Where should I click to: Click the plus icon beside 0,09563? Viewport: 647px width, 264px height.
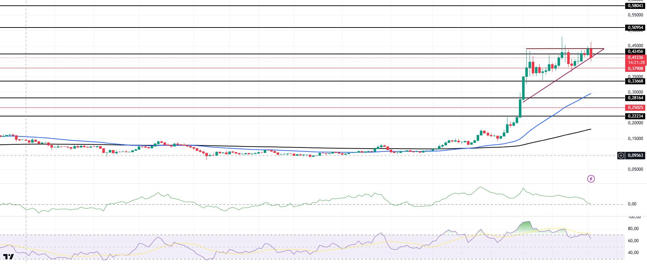(621, 155)
